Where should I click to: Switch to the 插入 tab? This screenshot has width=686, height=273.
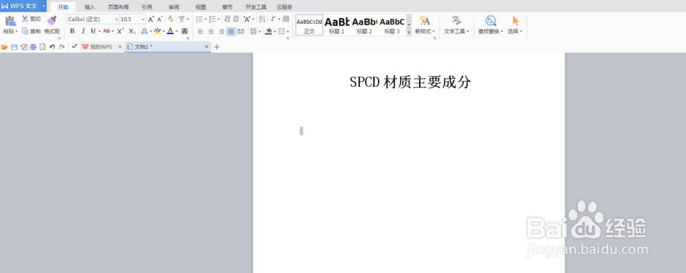click(x=90, y=7)
